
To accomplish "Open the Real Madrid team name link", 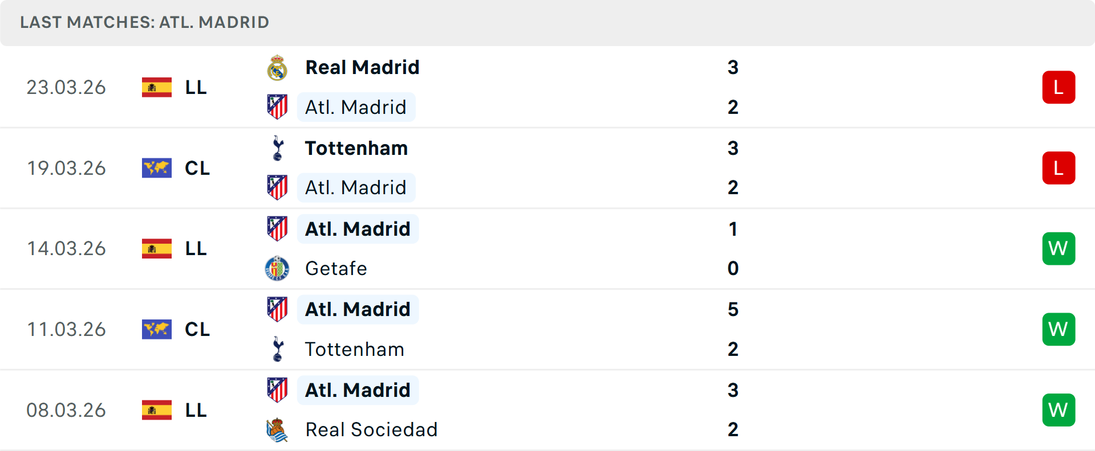I will tap(362, 67).
